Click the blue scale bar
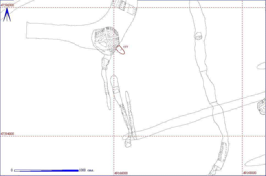This screenshot has height=176, width=266. (x=46, y=170)
